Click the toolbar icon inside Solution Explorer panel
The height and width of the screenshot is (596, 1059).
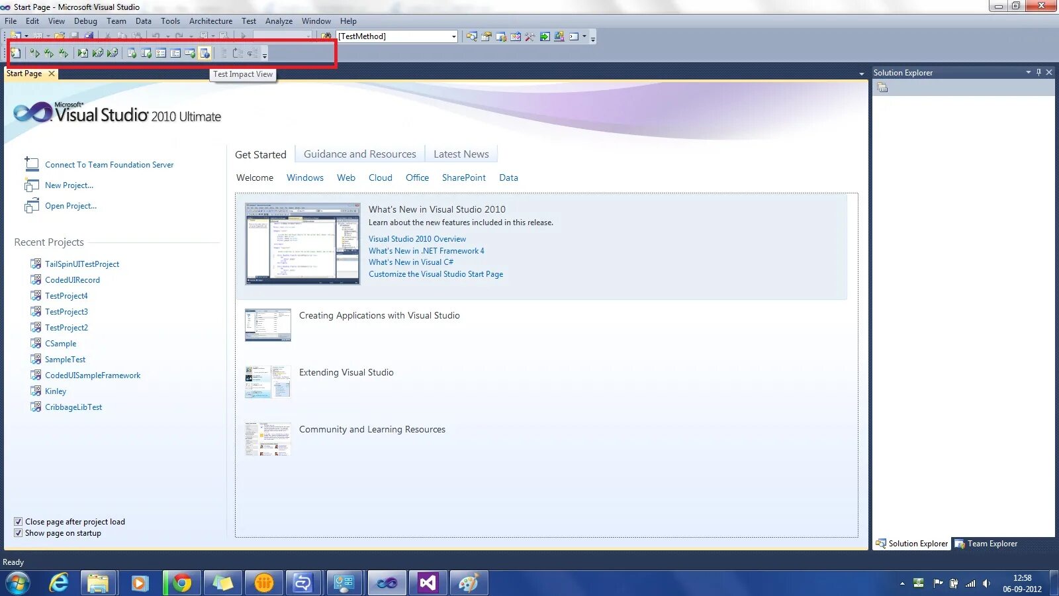coord(882,87)
